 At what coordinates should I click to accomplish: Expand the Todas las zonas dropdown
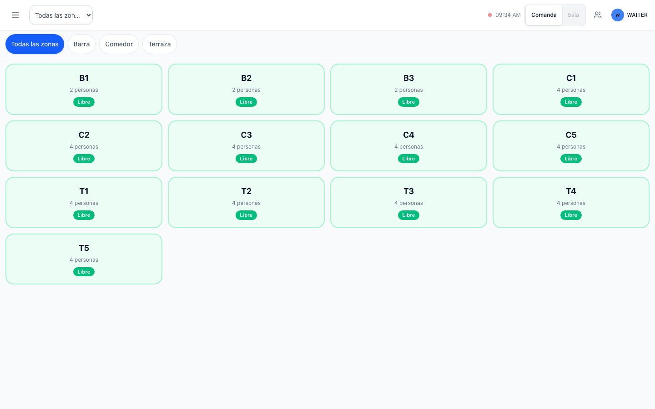[x=61, y=15]
